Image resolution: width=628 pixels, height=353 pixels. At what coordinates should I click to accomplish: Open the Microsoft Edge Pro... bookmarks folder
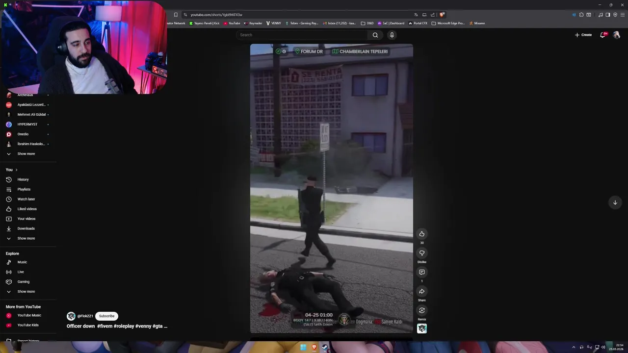tap(448, 23)
